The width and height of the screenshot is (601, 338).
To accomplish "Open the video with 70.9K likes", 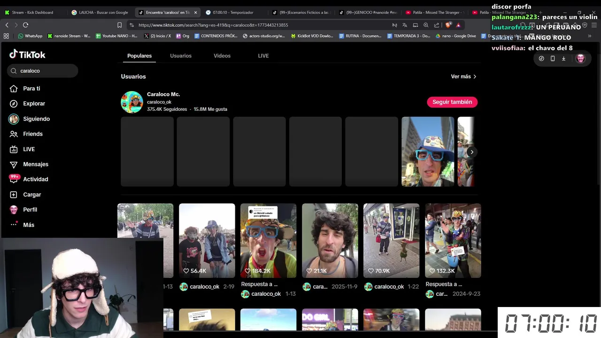I will [x=392, y=240].
